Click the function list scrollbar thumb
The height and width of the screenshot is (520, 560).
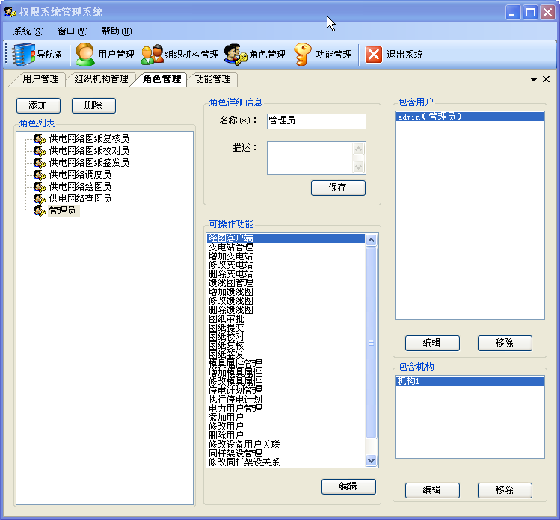click(x=371, y=343)
